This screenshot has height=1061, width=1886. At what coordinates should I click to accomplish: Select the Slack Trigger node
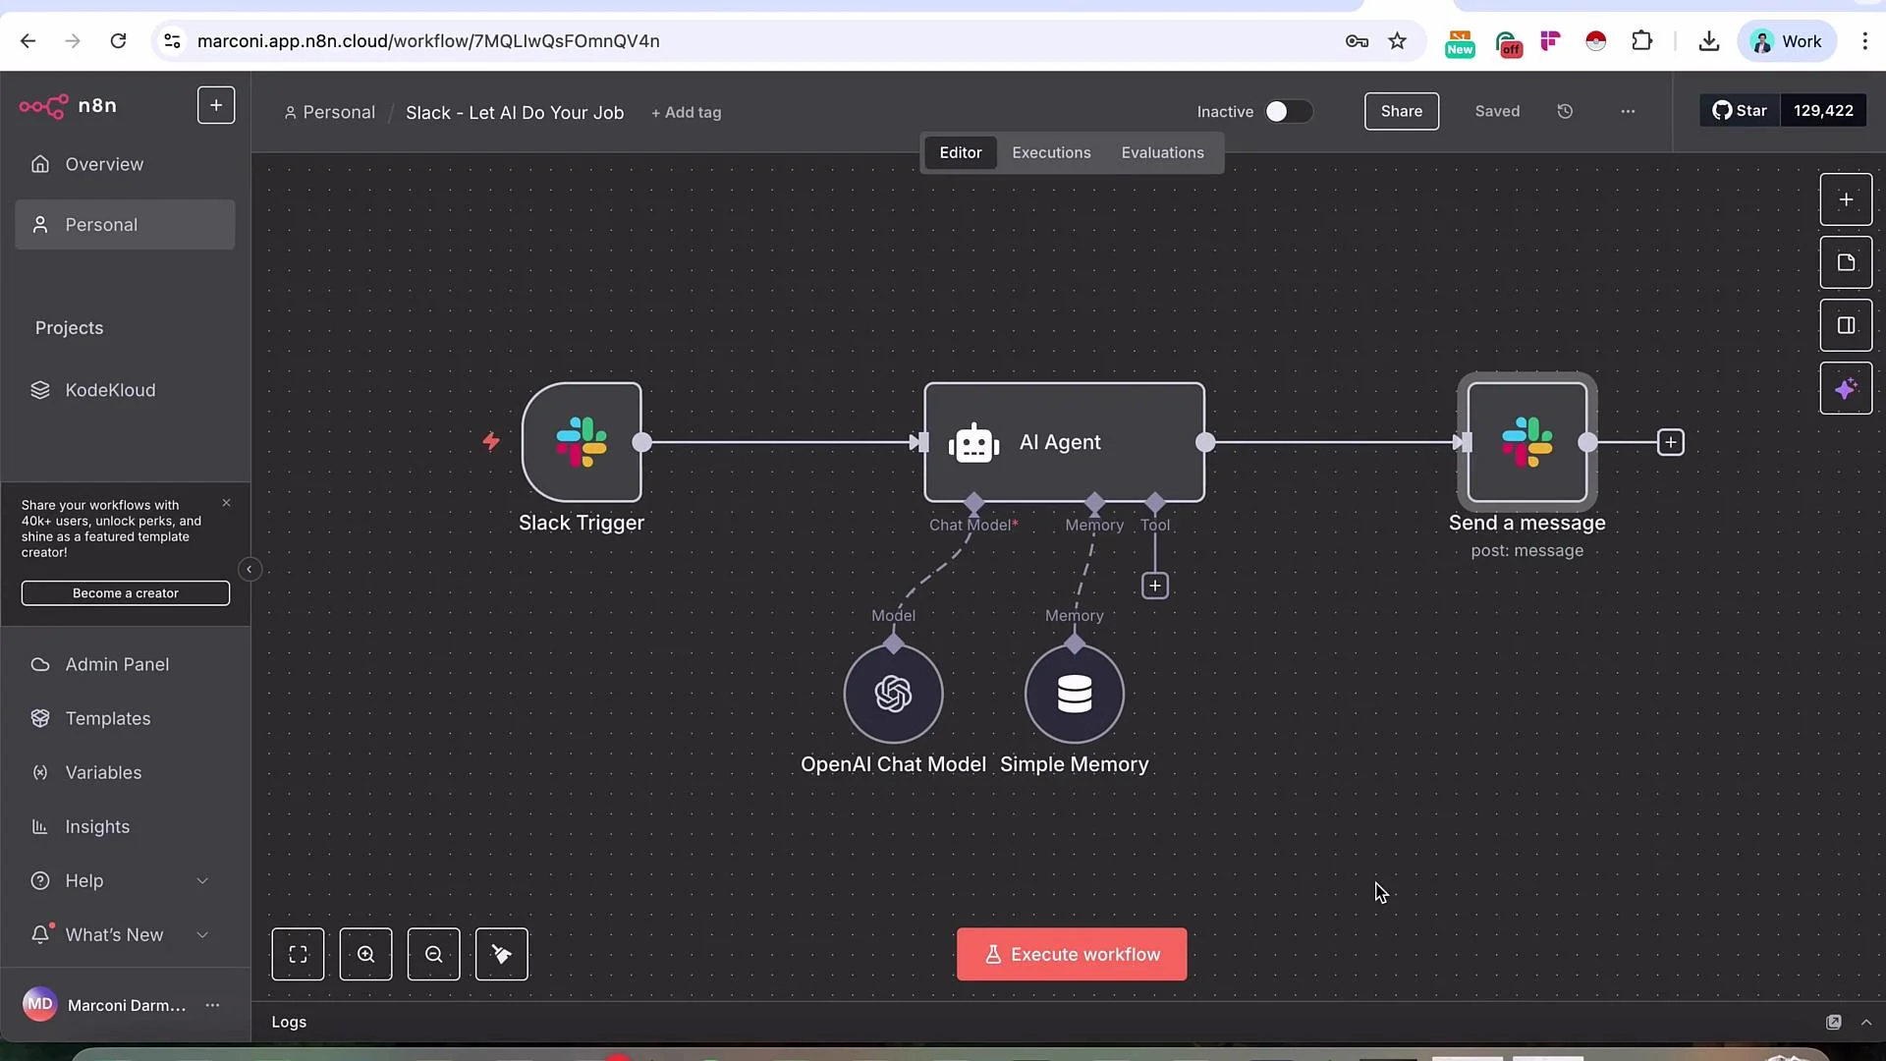click(582, 442)
